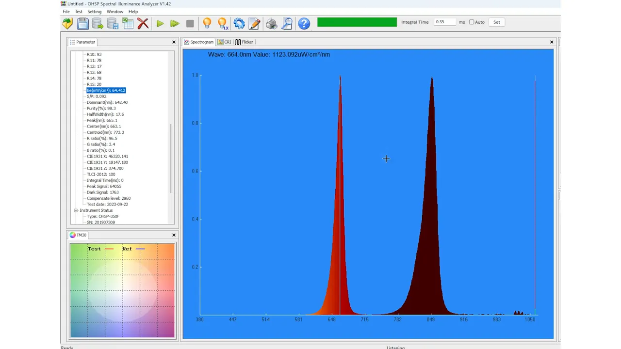Select the Test legend line in TM30 panel
Screen dimensions: 621x349
tap(109, 249)
